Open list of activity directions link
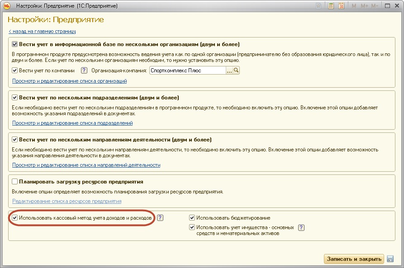 [86, 165]
